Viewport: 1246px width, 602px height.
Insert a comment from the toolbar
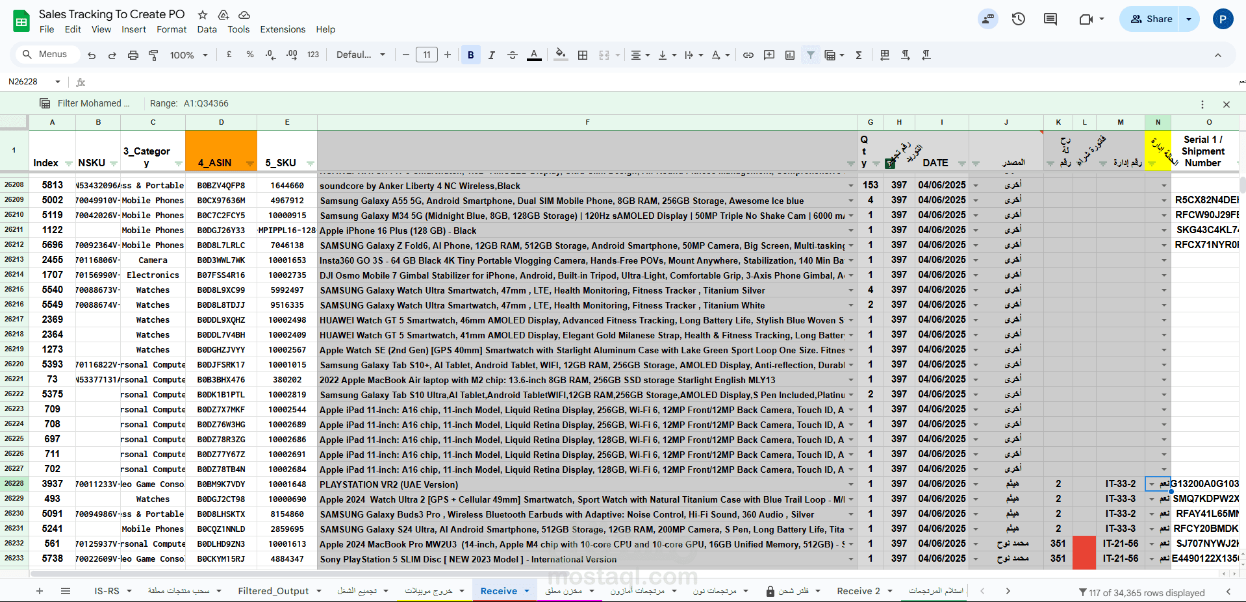click(x=769, y=55)
